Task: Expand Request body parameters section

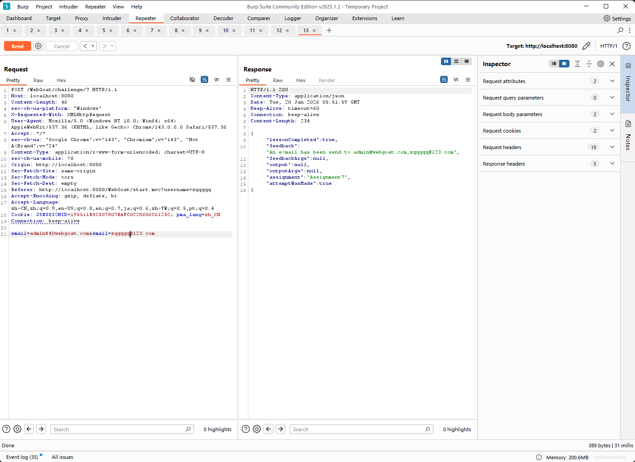Action: (x=612, y=114)
